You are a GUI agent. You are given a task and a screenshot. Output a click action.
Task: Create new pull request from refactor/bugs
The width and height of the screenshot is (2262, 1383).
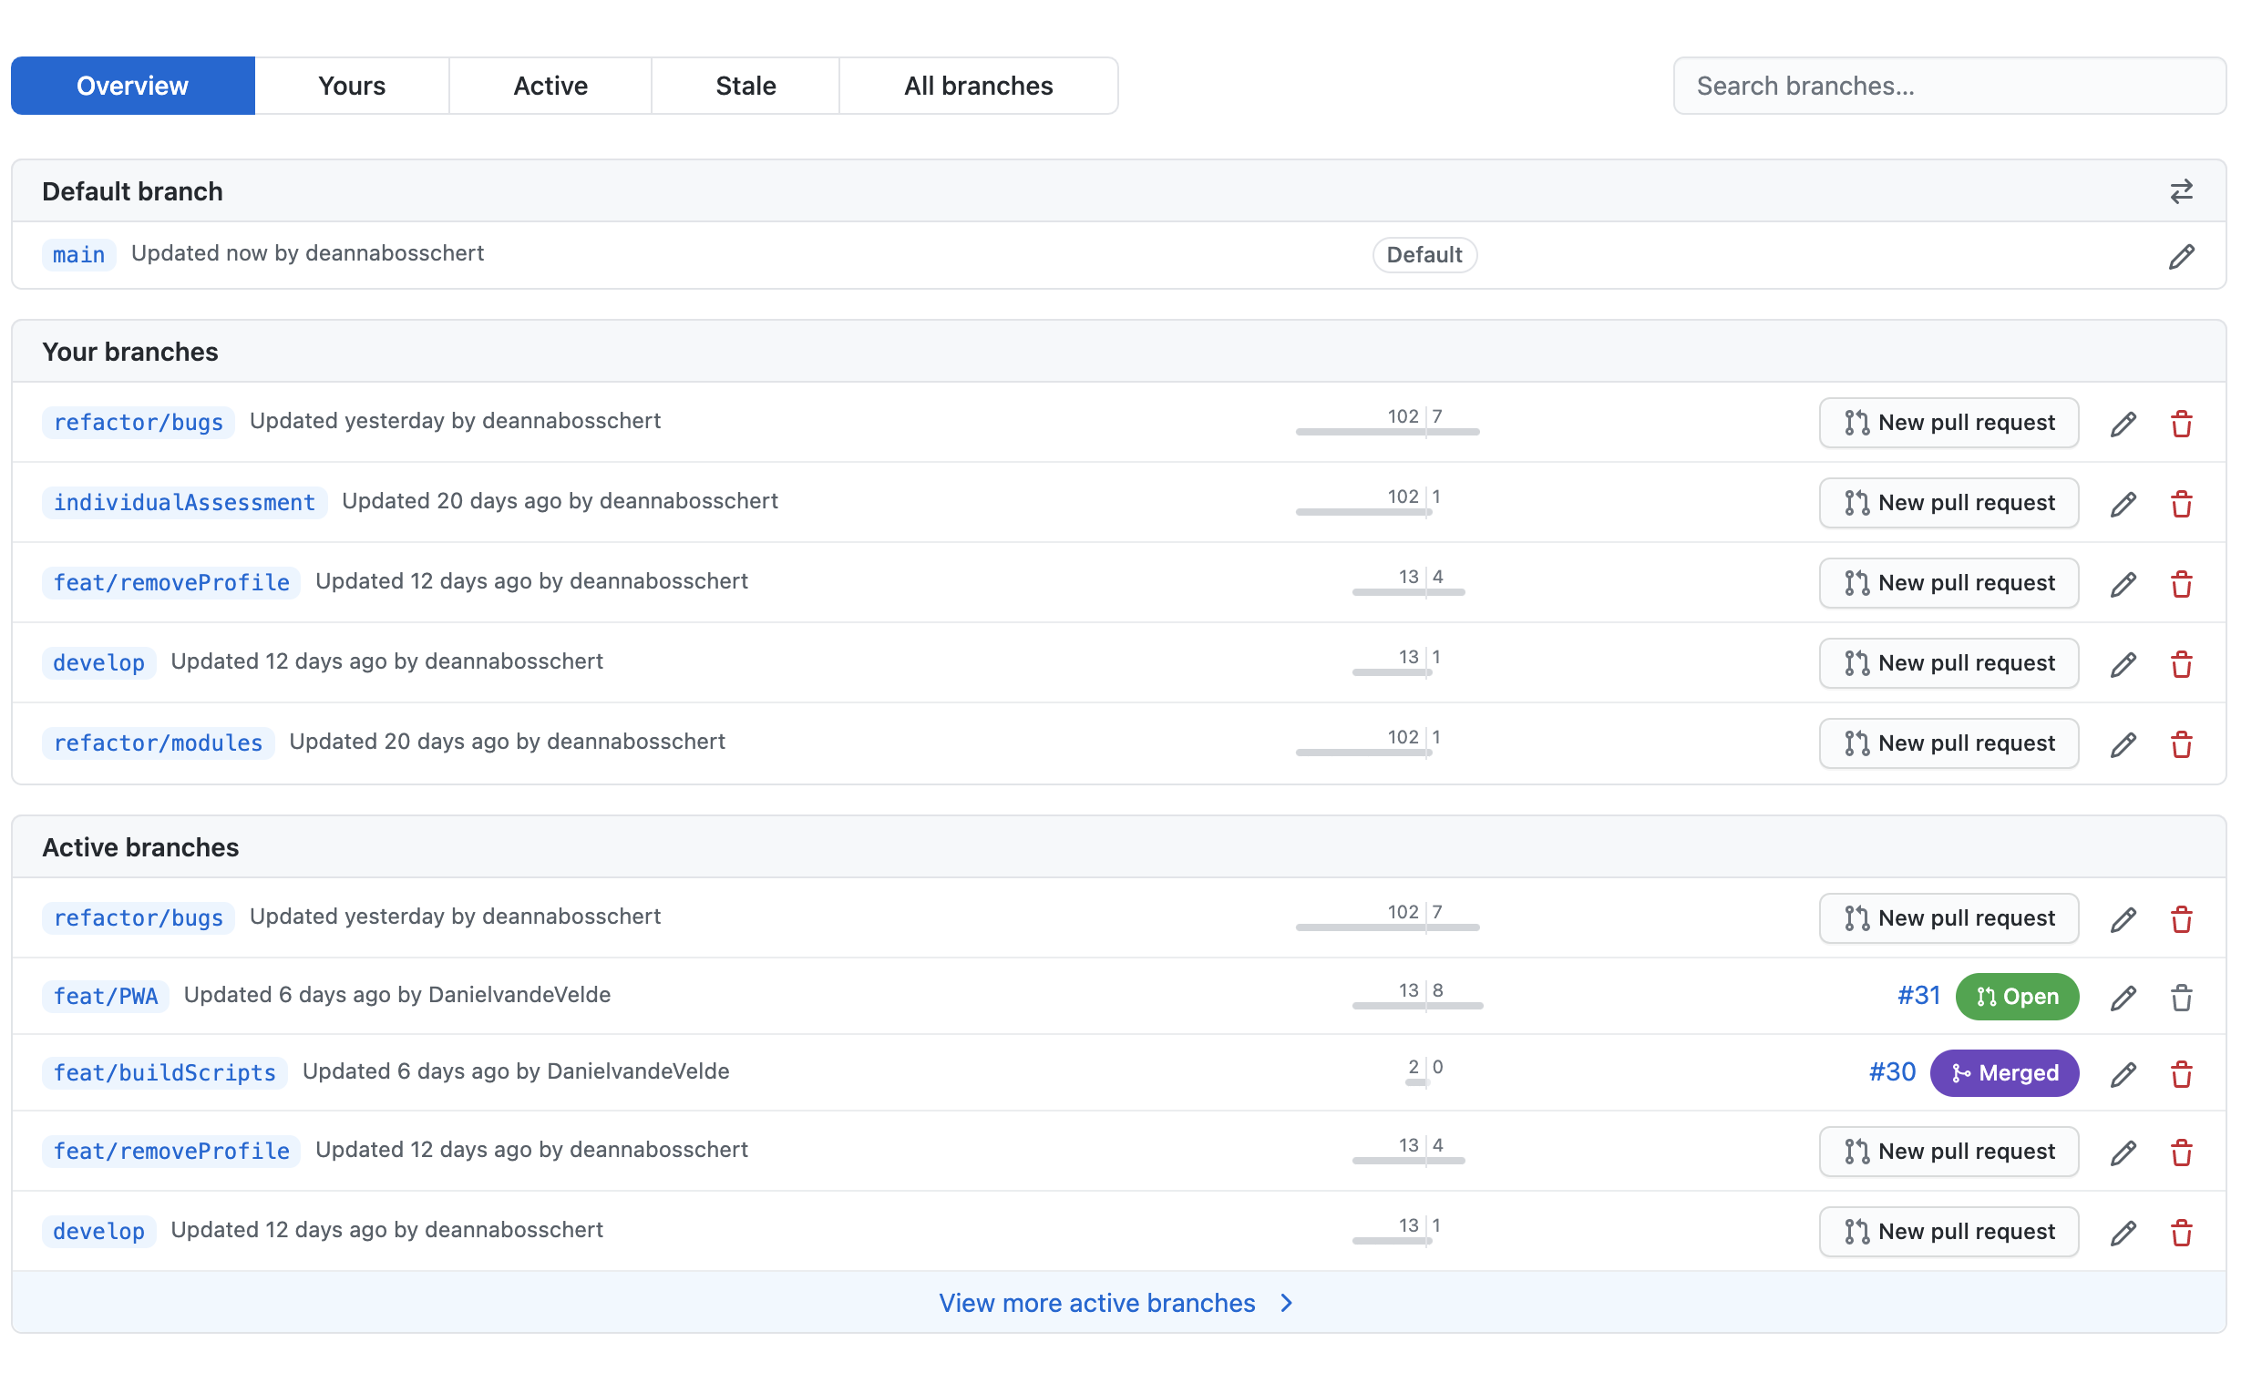(x=1948, y=423)
